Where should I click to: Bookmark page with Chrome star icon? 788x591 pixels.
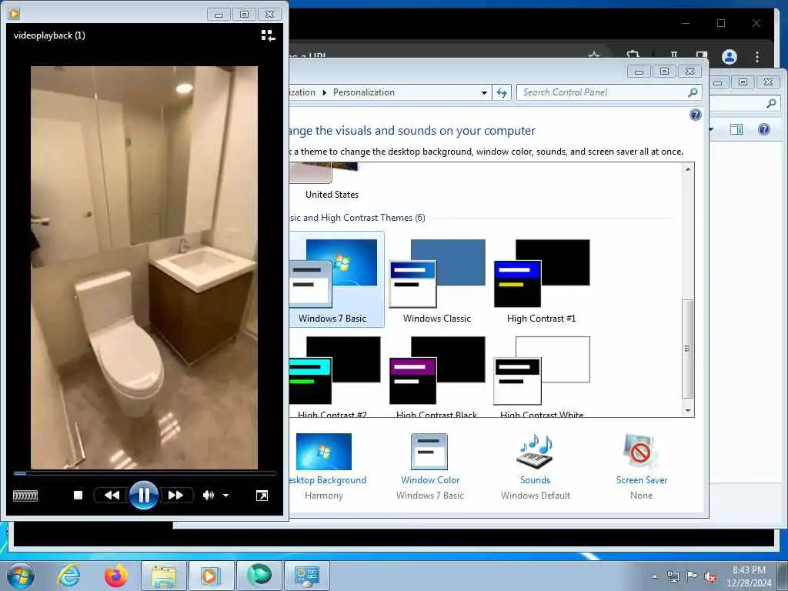tap(594, 55)
